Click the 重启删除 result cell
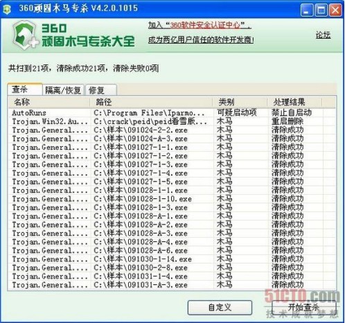Image resolution: width=345 pixels, height=323 pixels. 287,121
